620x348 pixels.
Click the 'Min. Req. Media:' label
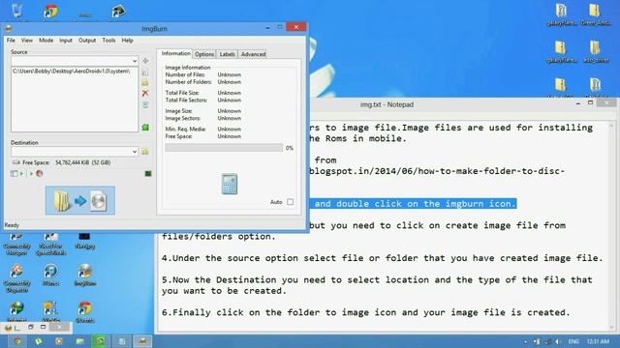(x=185, y=129)
